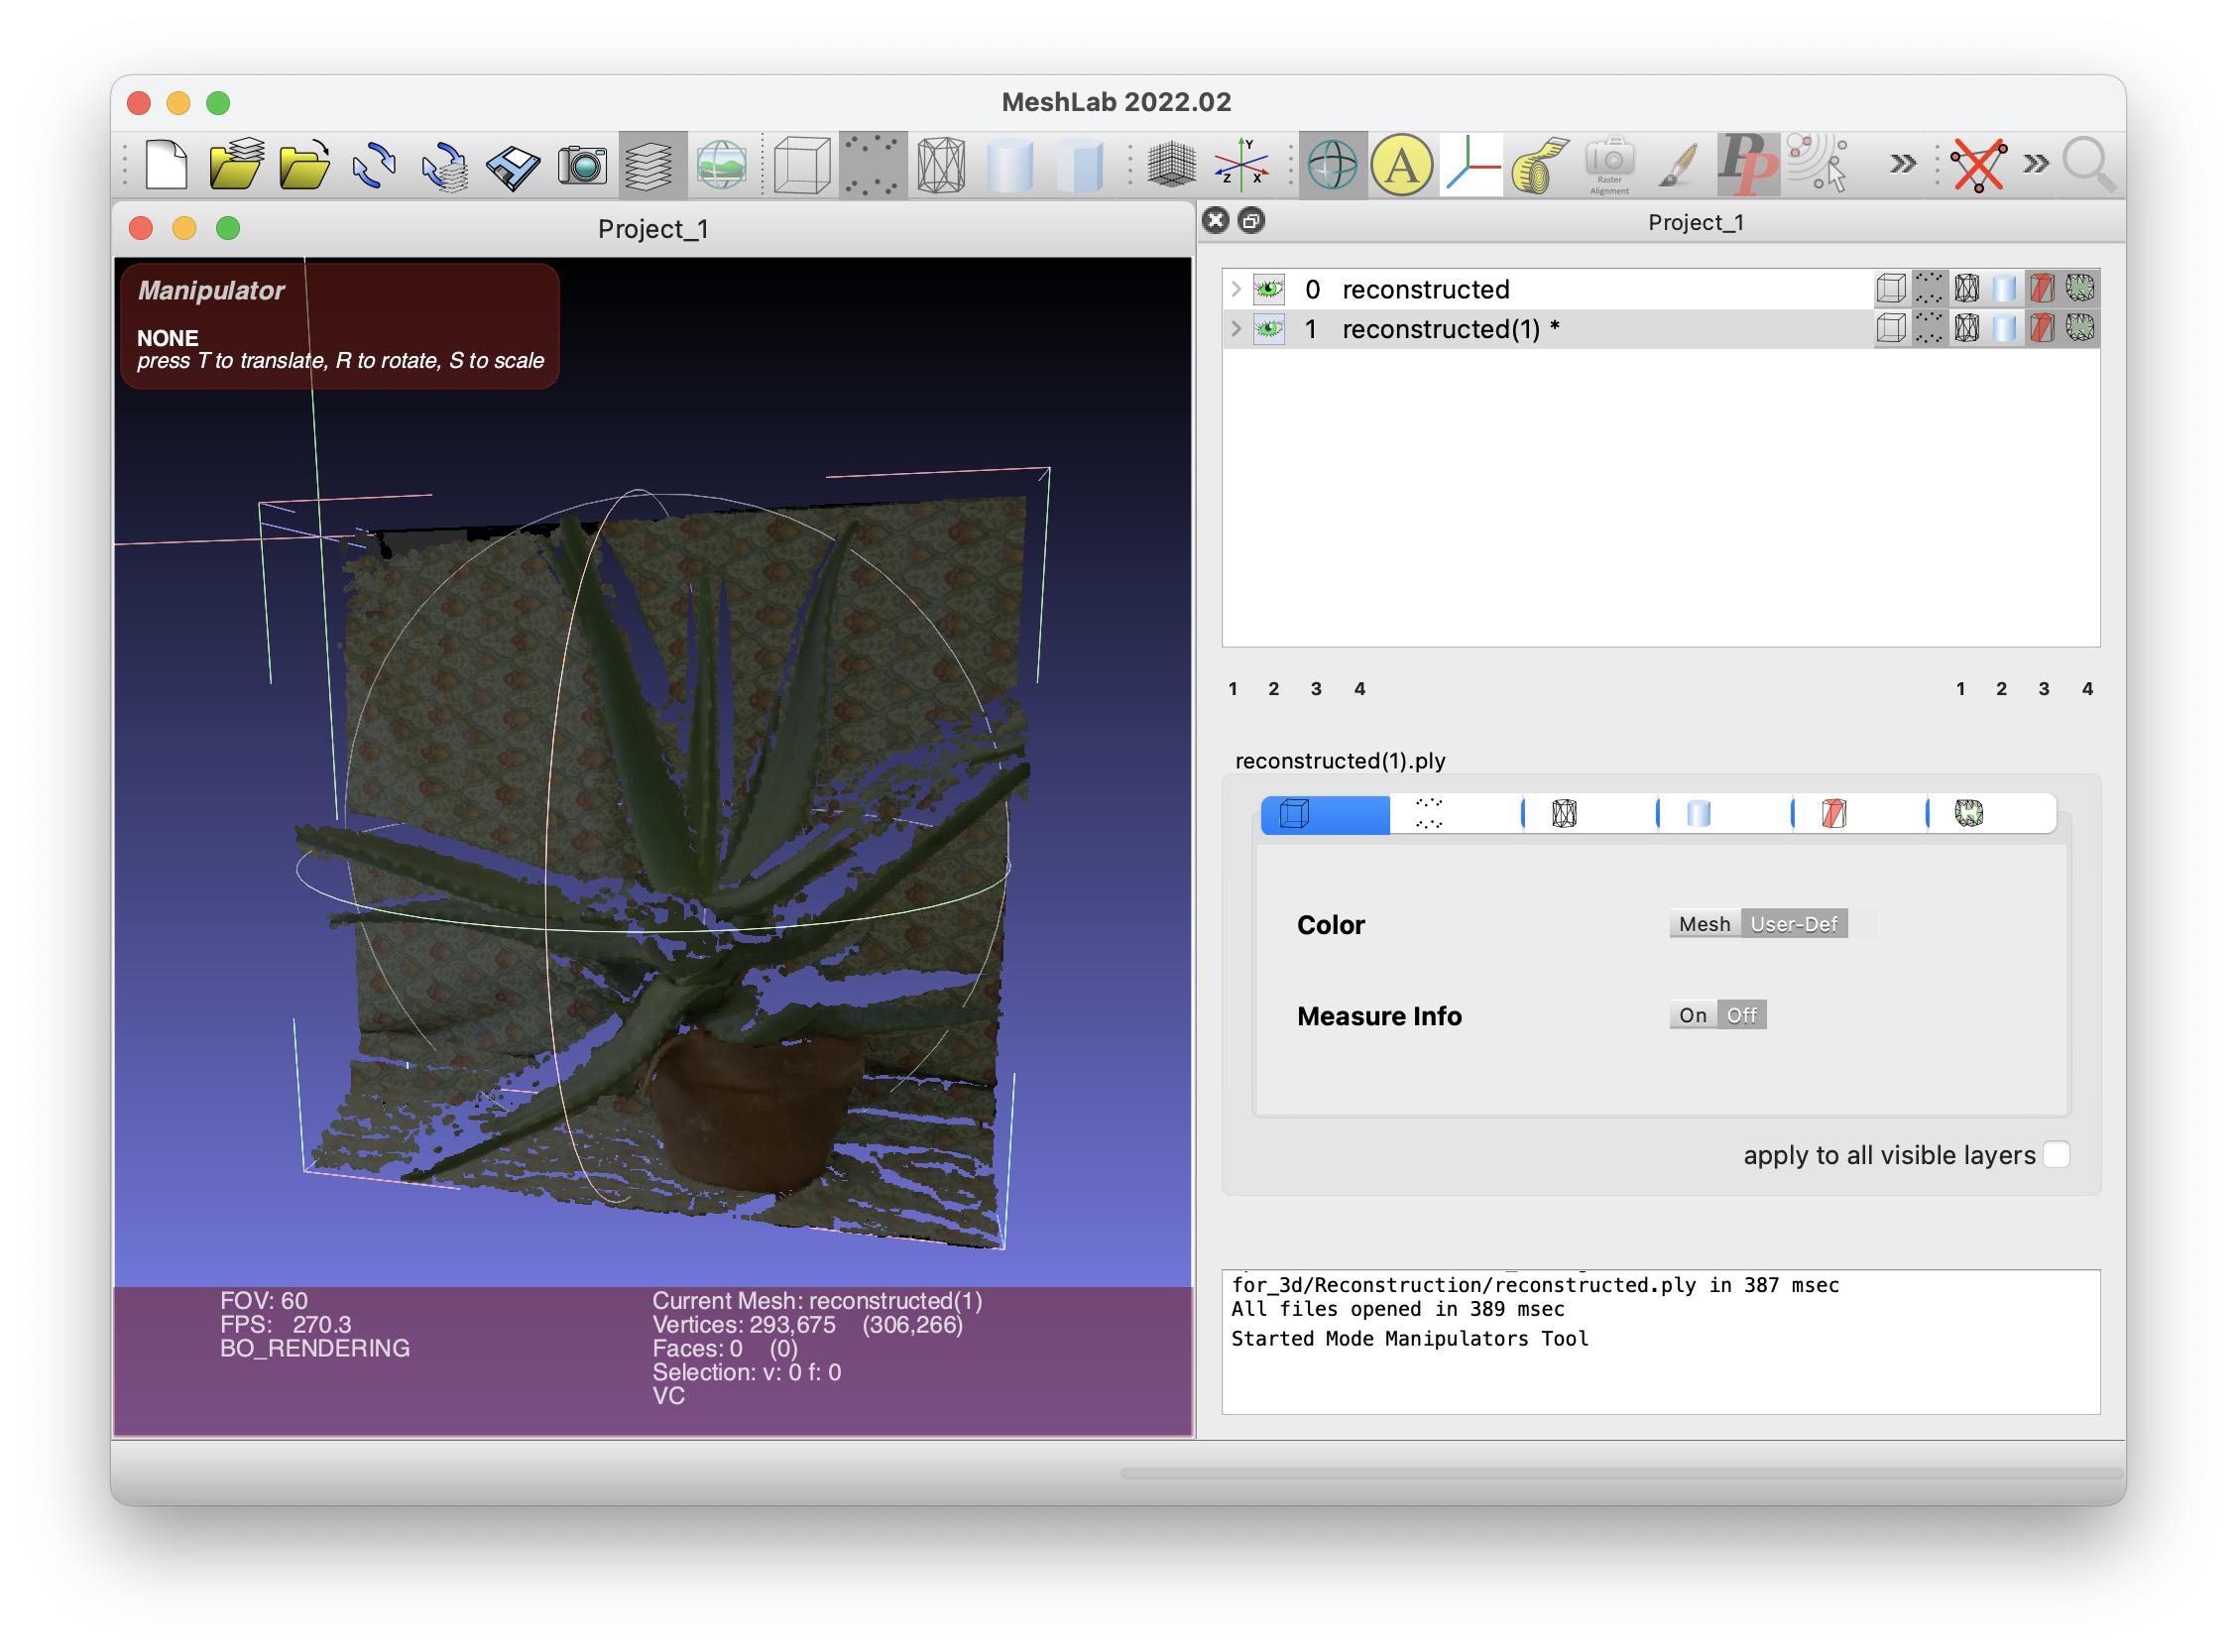Click the Reference Scene axes icon
This screenshot has width=2237, height=1652.
tap(1472, 165)
